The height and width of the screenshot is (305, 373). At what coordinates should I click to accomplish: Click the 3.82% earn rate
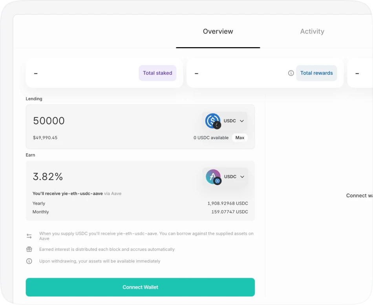click(x=48, y=177)
